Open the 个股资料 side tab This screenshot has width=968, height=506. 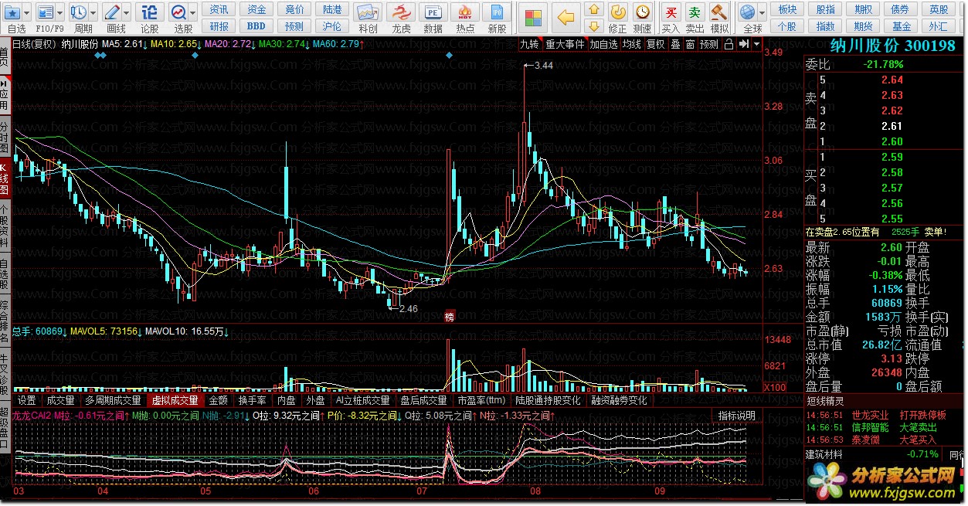[x=5, y=227]
